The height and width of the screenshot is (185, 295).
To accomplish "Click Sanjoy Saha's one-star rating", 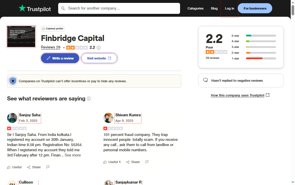I will tap(17, 128).
